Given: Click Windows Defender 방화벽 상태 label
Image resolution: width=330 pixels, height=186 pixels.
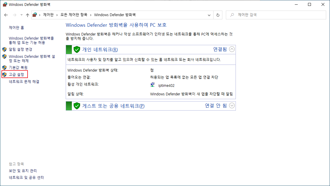Looking at the screenshot, I should click(93, 70).
